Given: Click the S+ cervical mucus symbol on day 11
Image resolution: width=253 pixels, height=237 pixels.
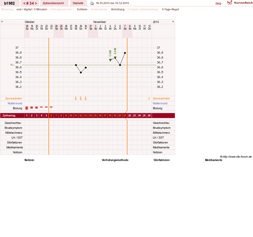Looking at the screenshot, I should [x=76, y=98].
